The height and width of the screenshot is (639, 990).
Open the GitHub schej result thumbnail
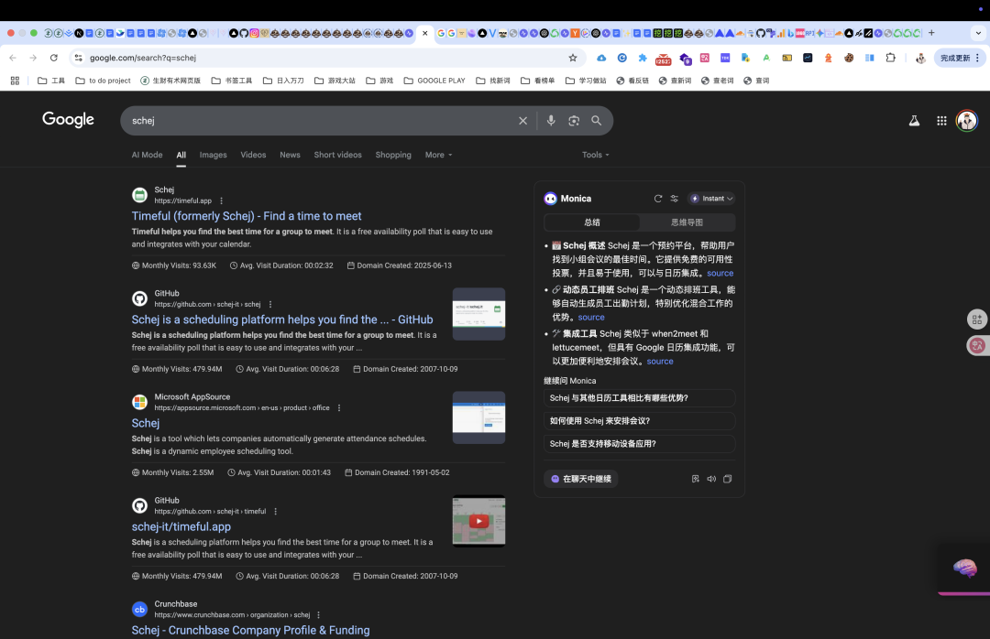pyautogui.click(x=478, y=314)
